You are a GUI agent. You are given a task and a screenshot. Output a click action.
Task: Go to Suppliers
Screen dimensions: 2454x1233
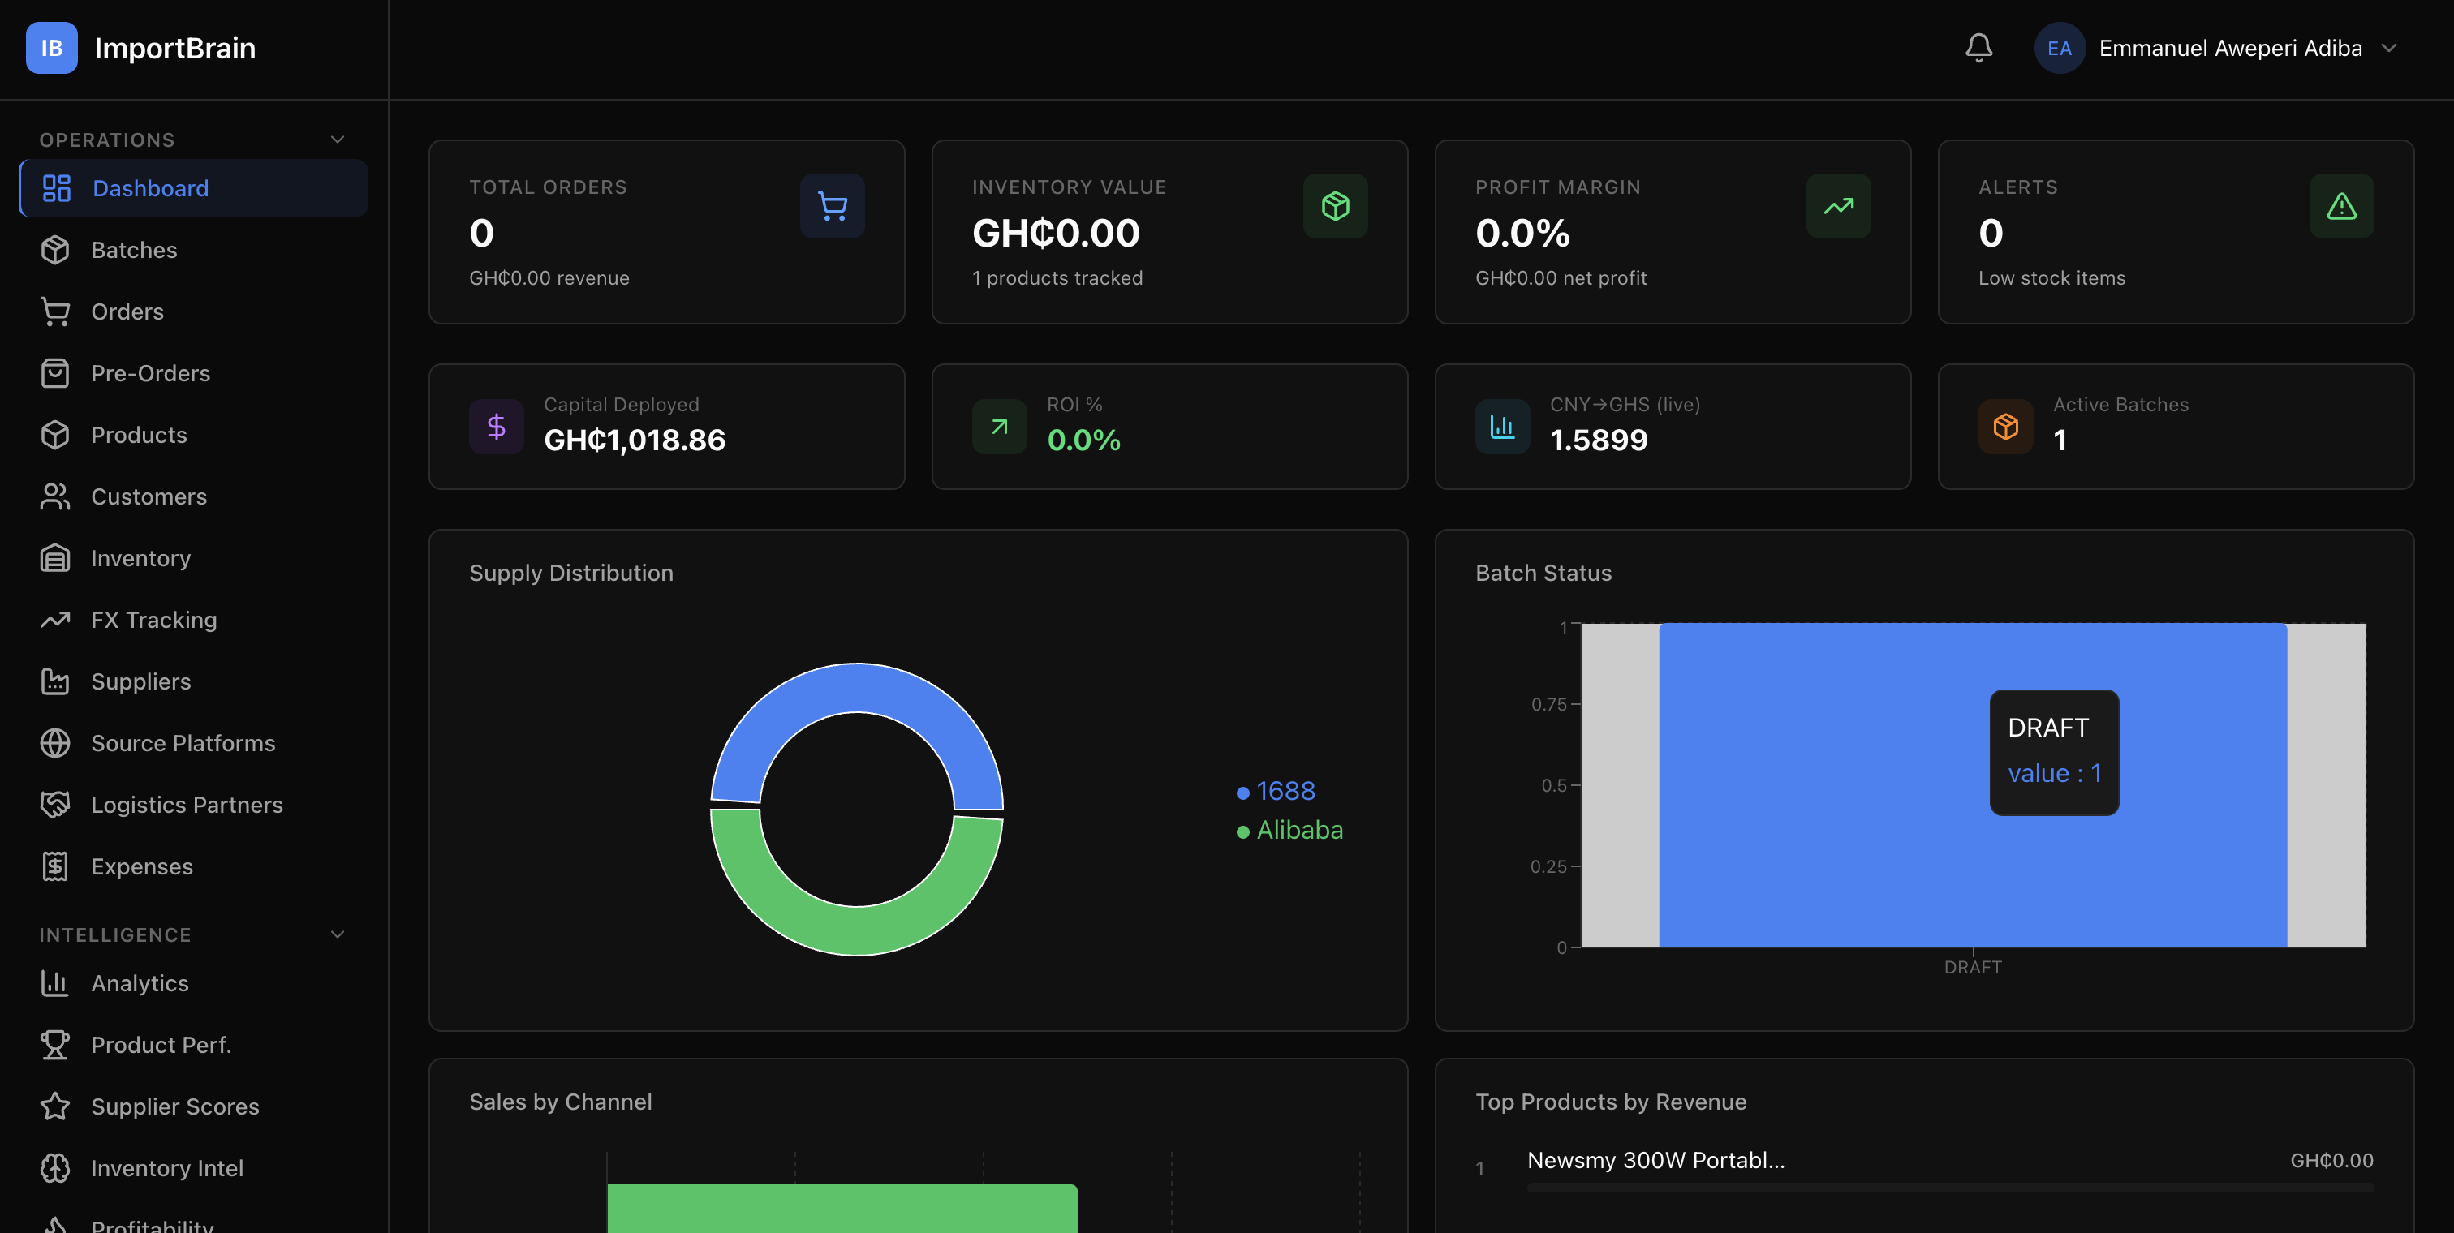click(x=193, y=681)
